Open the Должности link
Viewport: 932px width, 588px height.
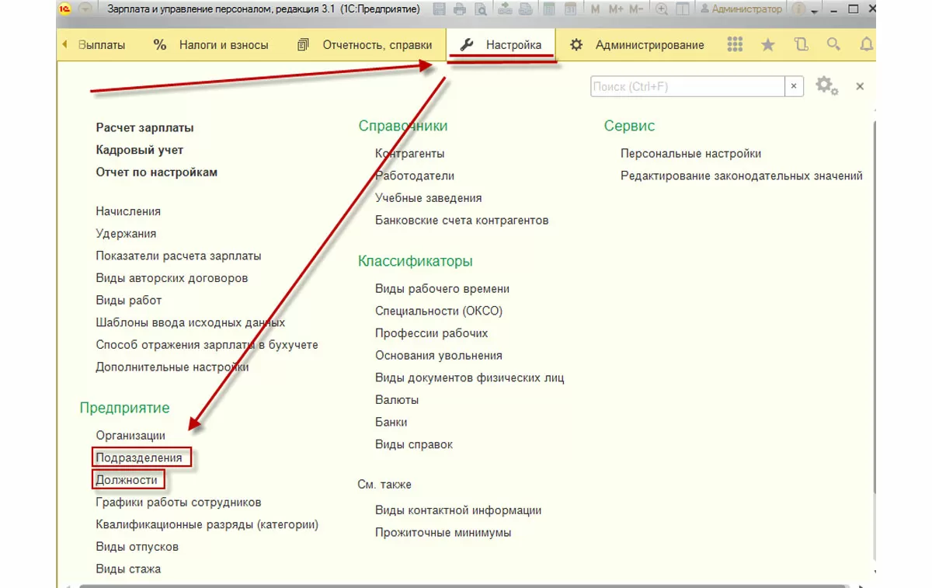click(x=127, y=480)
